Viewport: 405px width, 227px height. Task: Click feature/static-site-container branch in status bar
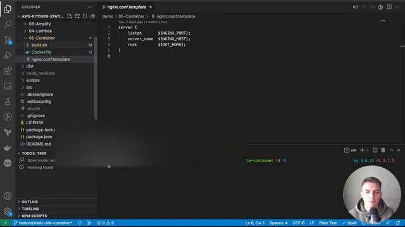pyautogui.click(x=43, y=223)
